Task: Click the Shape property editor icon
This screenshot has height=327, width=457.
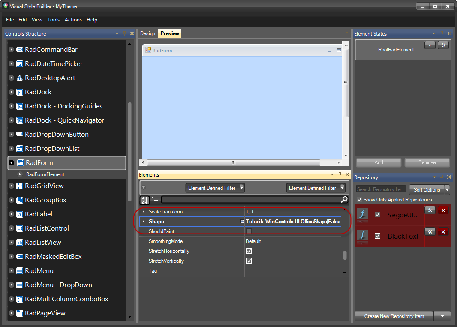Action: click(x=242, y=222)
